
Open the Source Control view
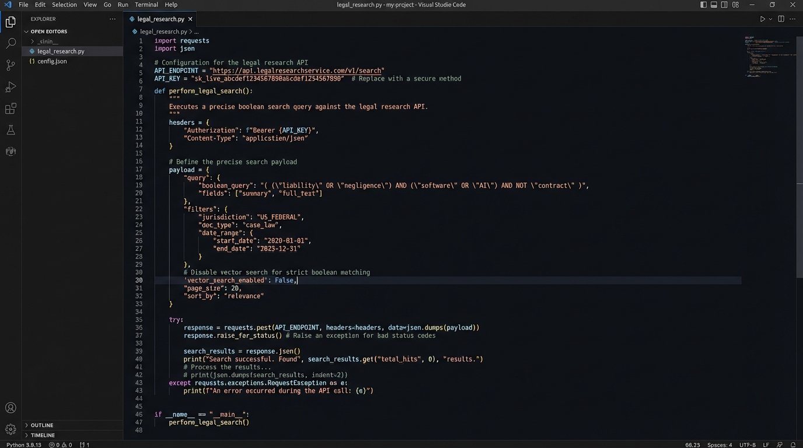click(11, 65)
